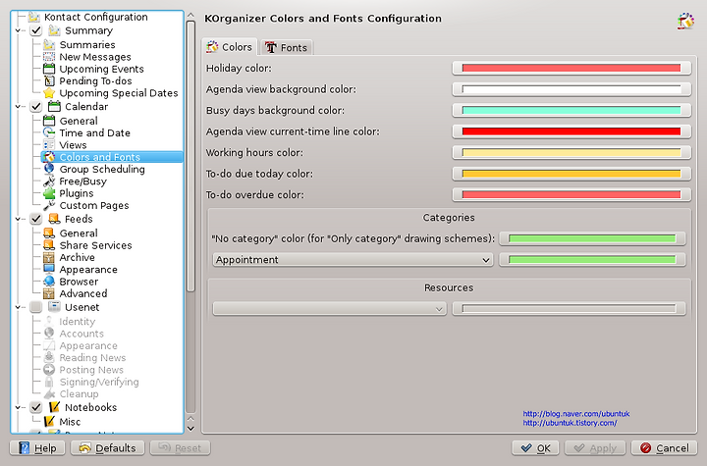Click the KOrganizer logo icon at top right
Viewport: 707px width, 466px height.
coord(685,21)
